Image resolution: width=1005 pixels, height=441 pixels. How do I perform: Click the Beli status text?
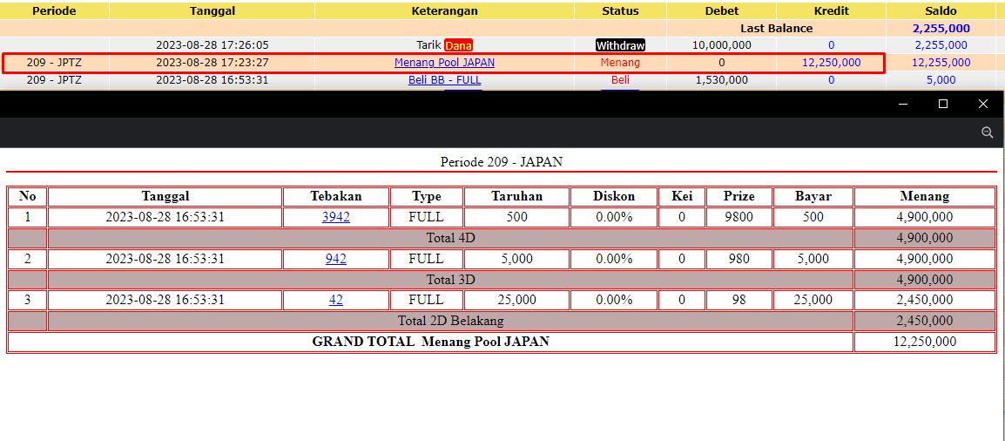(x=620, y=80)
